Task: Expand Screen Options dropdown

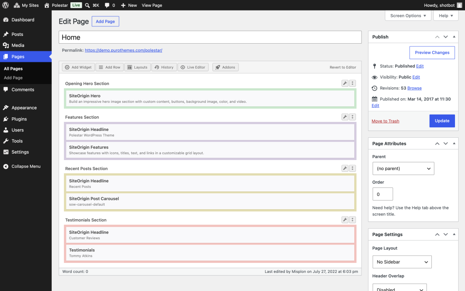Action: pyautogui.click(x=408, y=16)
